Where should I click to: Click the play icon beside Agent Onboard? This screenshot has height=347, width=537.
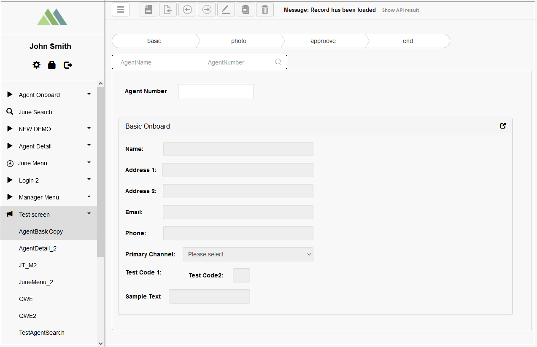coord(10,94)
